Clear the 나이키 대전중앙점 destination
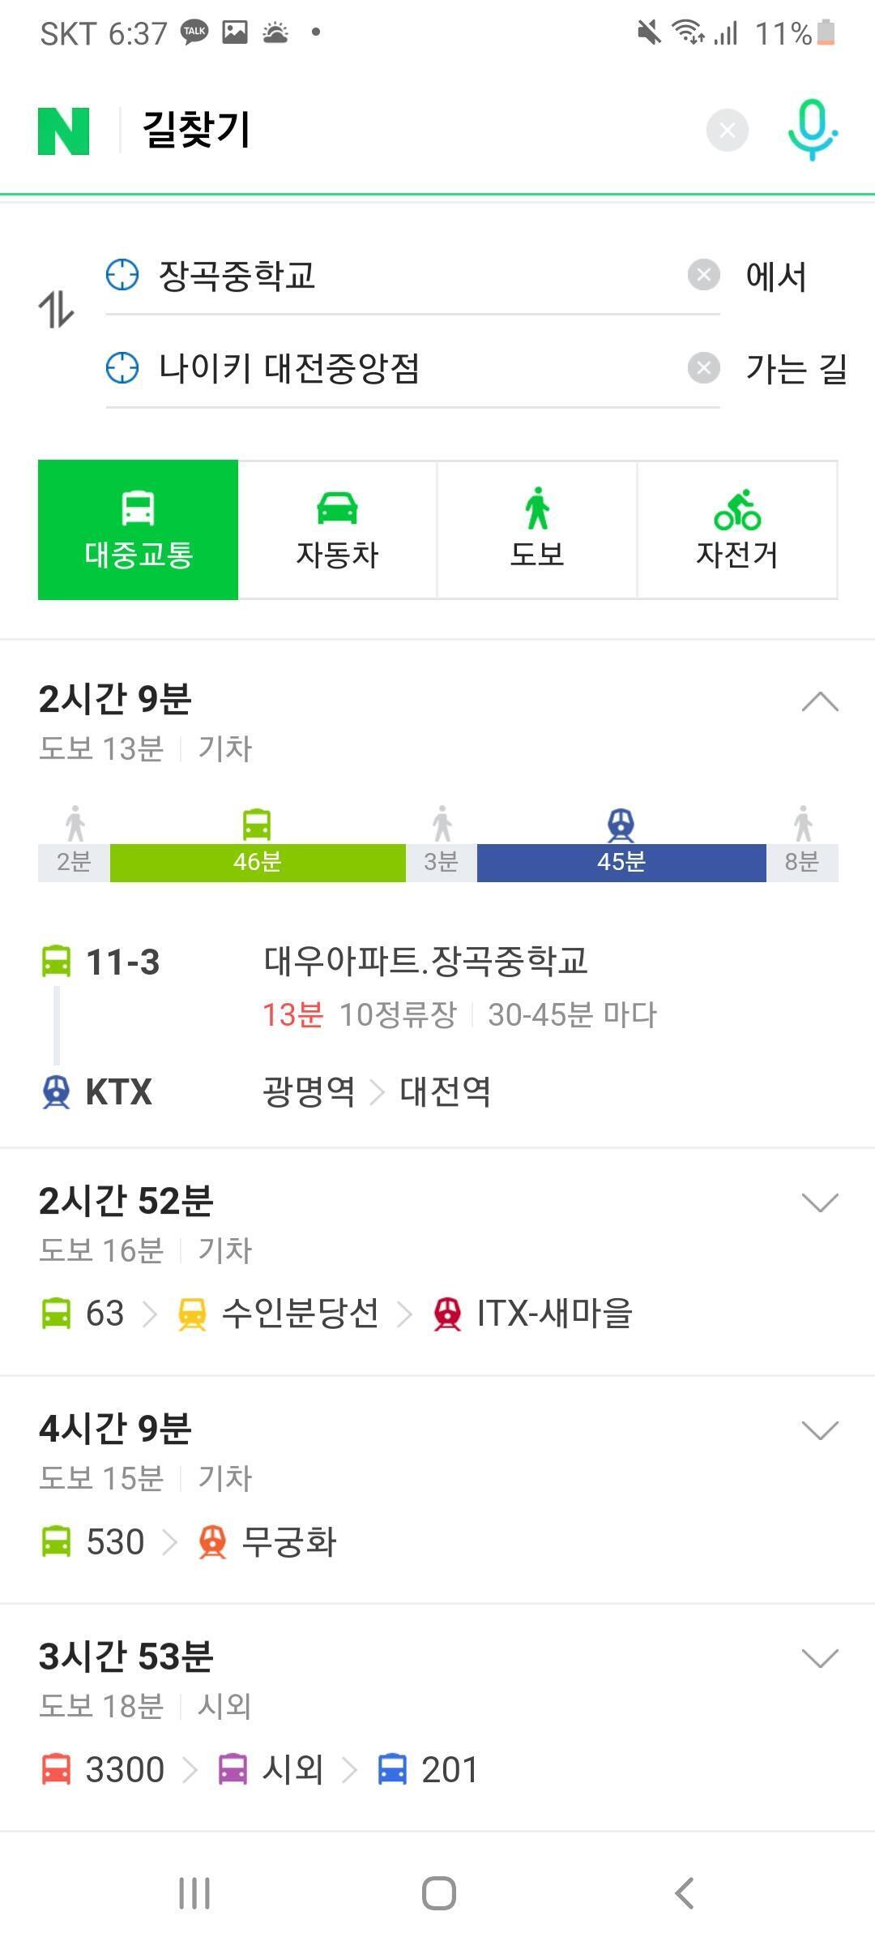Screen dimensions: 875x1946 click(703, 368)
